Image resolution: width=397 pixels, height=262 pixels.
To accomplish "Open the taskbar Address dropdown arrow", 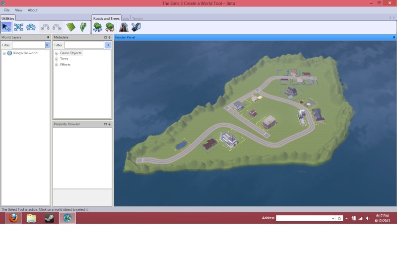I will pyautogui.click(x=333, y=218).
